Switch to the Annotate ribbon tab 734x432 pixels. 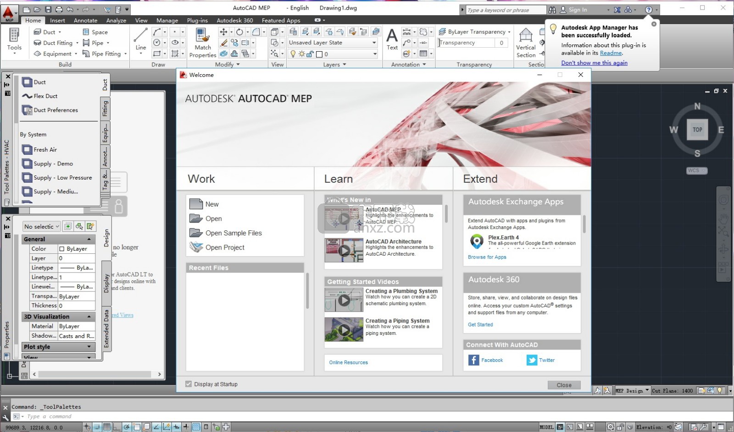pyautogui.click(x=85, y=20)
